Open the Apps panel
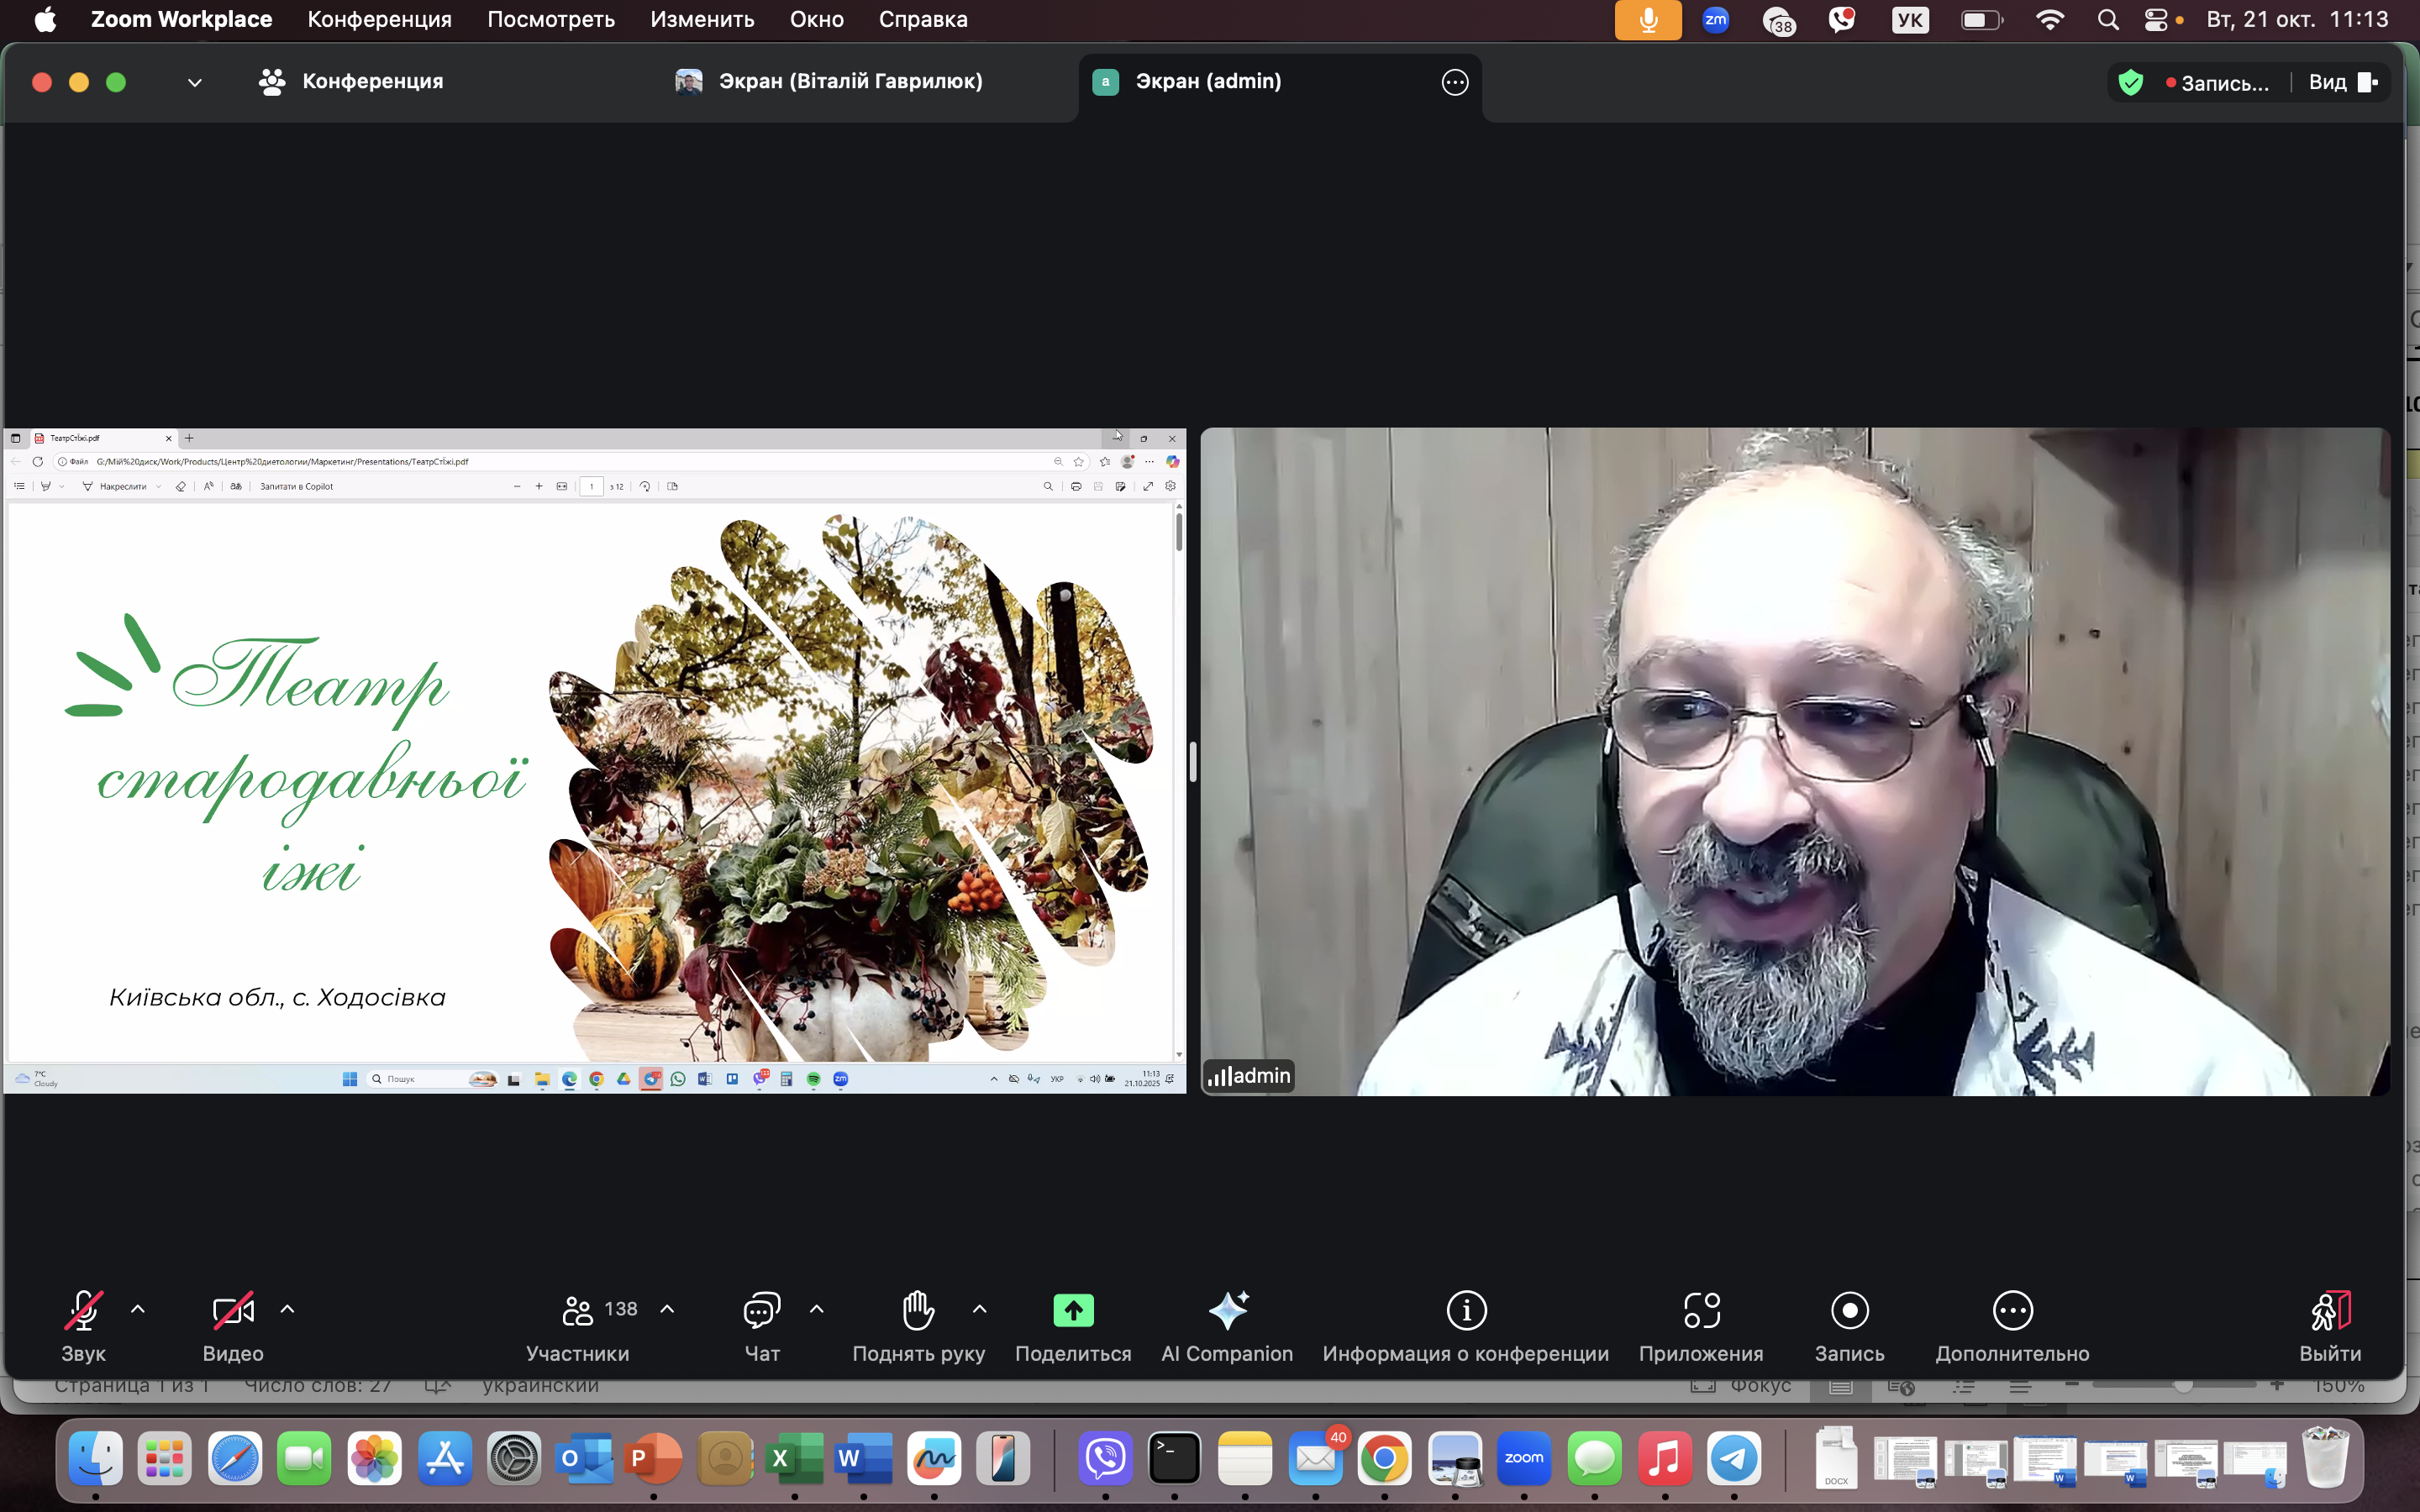 (x=1701, y=1310)
